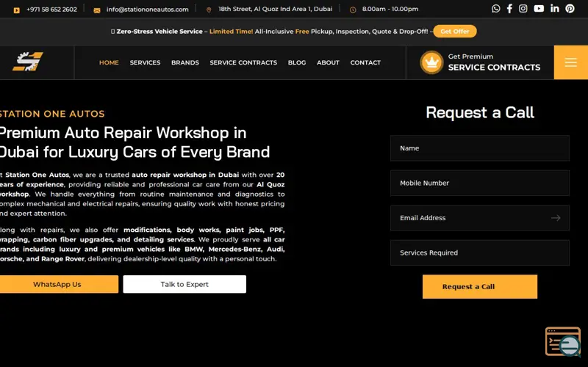The width and height of the screenshot is (588, 367).
Task: Click the info@stationoneautos.com email link
Action: pyautogui.click(x=148, y=10)
